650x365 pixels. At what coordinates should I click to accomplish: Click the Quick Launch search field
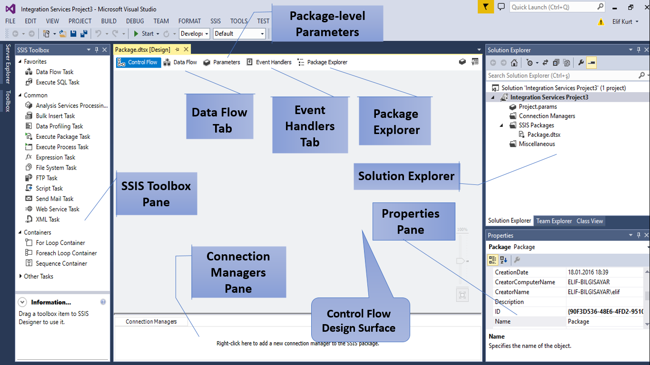(x=558, y=7)
